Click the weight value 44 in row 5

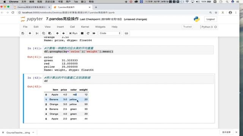tap(86, 119)
